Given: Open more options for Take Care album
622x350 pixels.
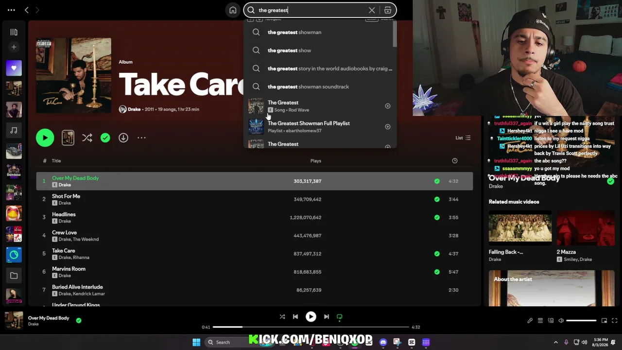Looking at the screenshot, I should (141, 138).
